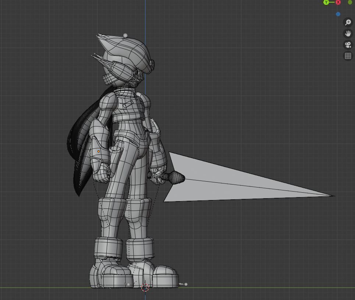Click the orange origin dot on forearm
Screen dimensions: 355x300
[x=99, y=151]
